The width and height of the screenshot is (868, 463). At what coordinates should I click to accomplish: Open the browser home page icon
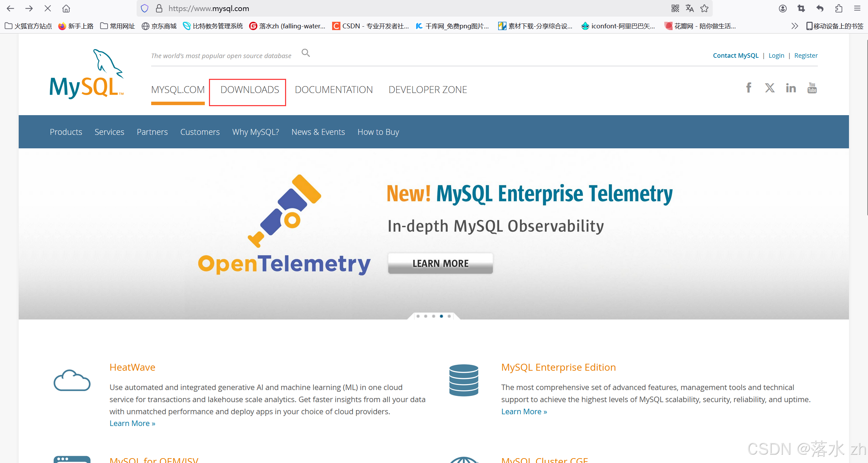tap(66, 8)
